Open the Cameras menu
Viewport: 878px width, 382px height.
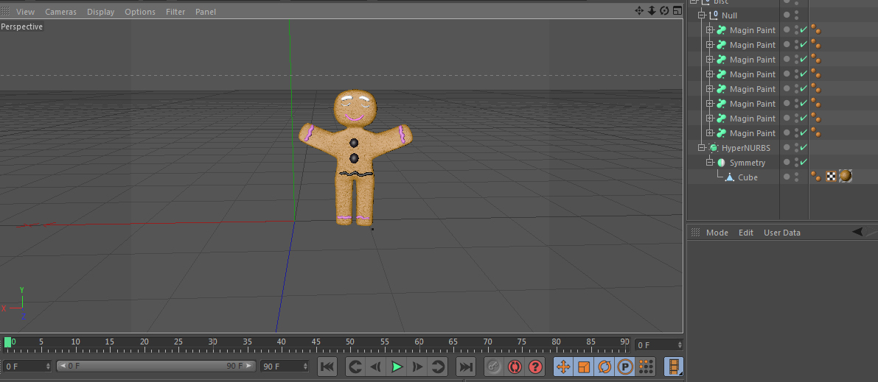(x=60, y=12)
